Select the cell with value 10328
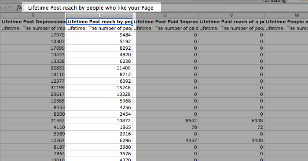The image size is (308, 161). [x=99, y=94]
